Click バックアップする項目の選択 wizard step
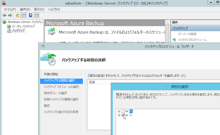 [62, 81]
